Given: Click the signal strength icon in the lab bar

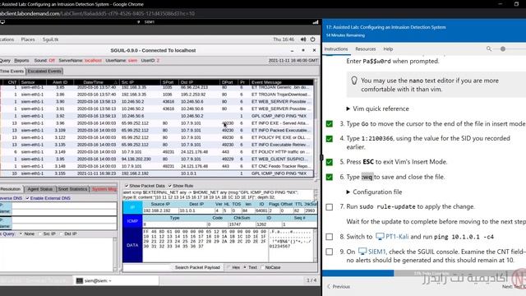Looking at the screenshot, I should pos(316,22).
